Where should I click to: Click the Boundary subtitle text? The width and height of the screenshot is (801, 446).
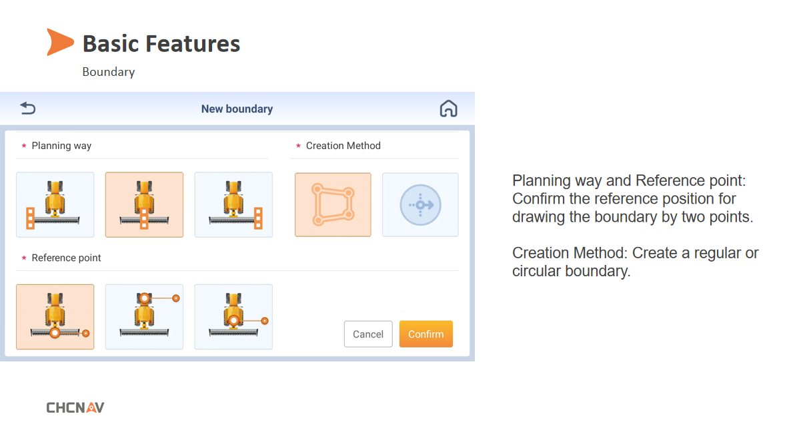pos(109,72)
